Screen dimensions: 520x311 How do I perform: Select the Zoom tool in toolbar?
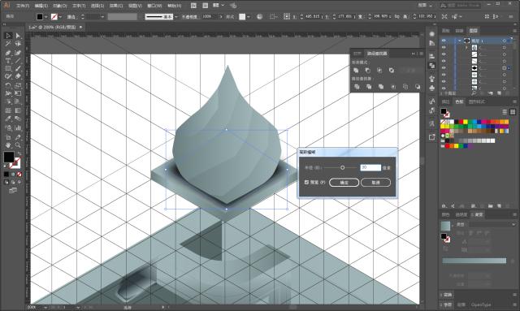[18, 145]
